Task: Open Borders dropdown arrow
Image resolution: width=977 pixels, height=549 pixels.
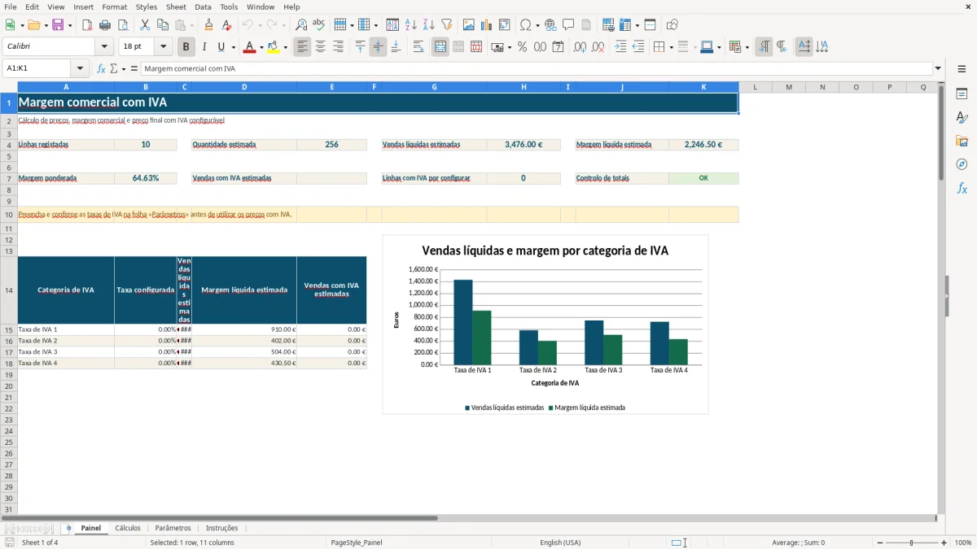Action: pyautogui.click(x=670, y=47)
